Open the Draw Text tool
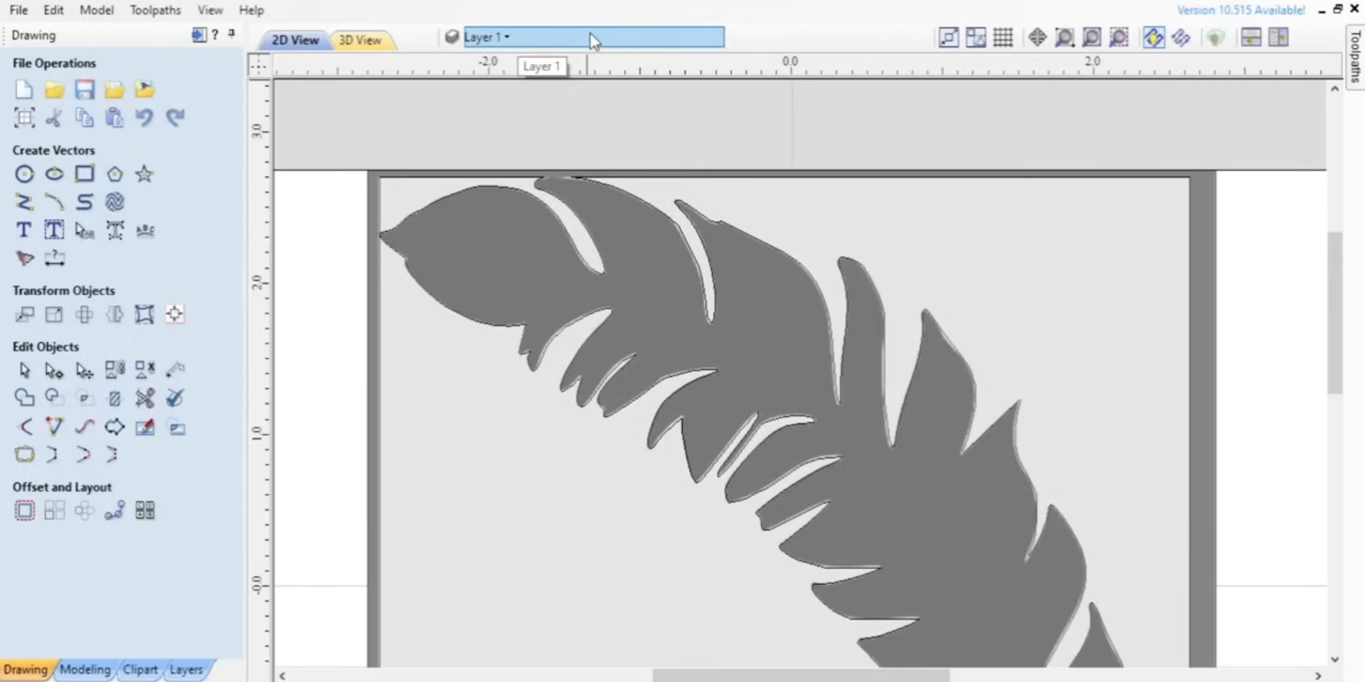Screen dimensions: 1365x682 tap(24, 229)
